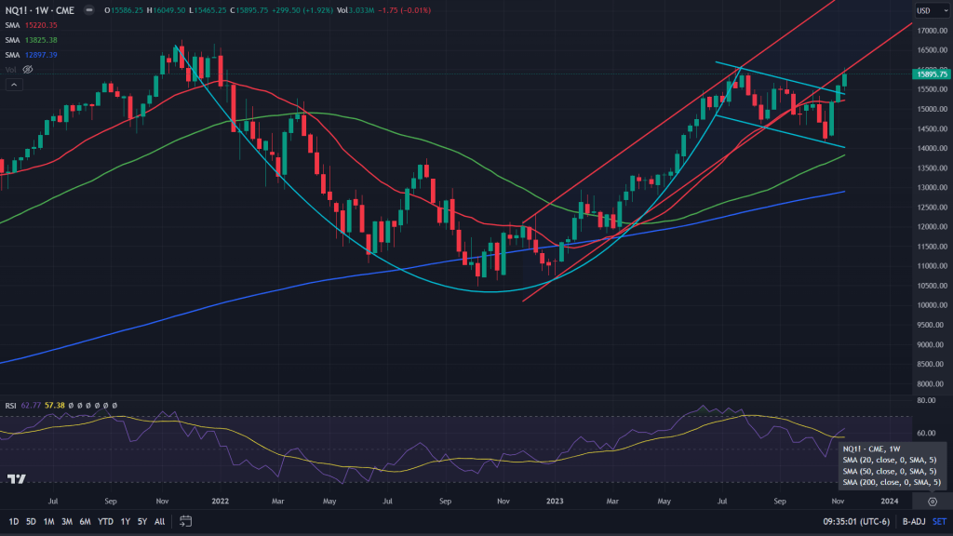Image resolution: width=953 pixels, height=536 pixels.
Task: Show All data range
Action: pyautogui.click(x=160, y=521)
